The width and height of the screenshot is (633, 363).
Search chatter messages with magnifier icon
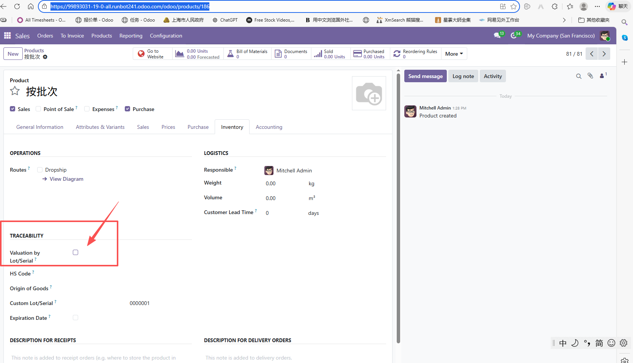pyautogui.click(x=578, y=76)
